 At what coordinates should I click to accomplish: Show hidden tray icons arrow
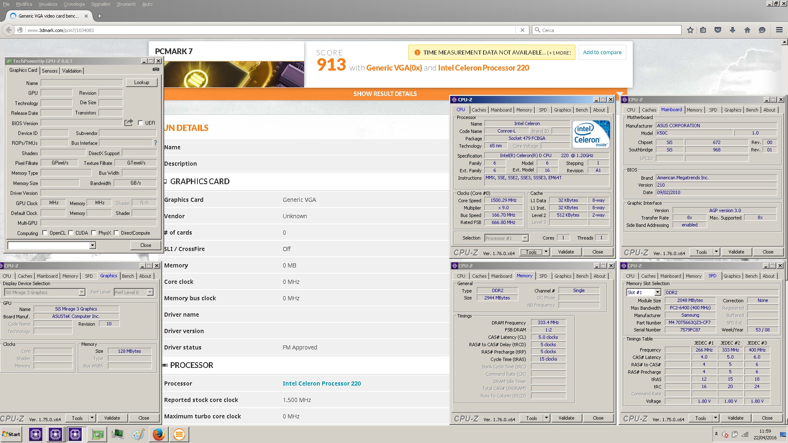pos(716,434)
